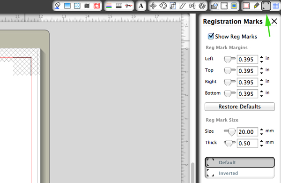Increase Left margin with up arrow
This screenshot has height=183, width=281.
click(262, 57)
